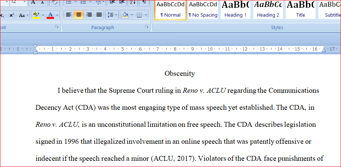The image size is (341, 167).
Task: Click the right indent ruler marker
Action: (x=324, y=50)
